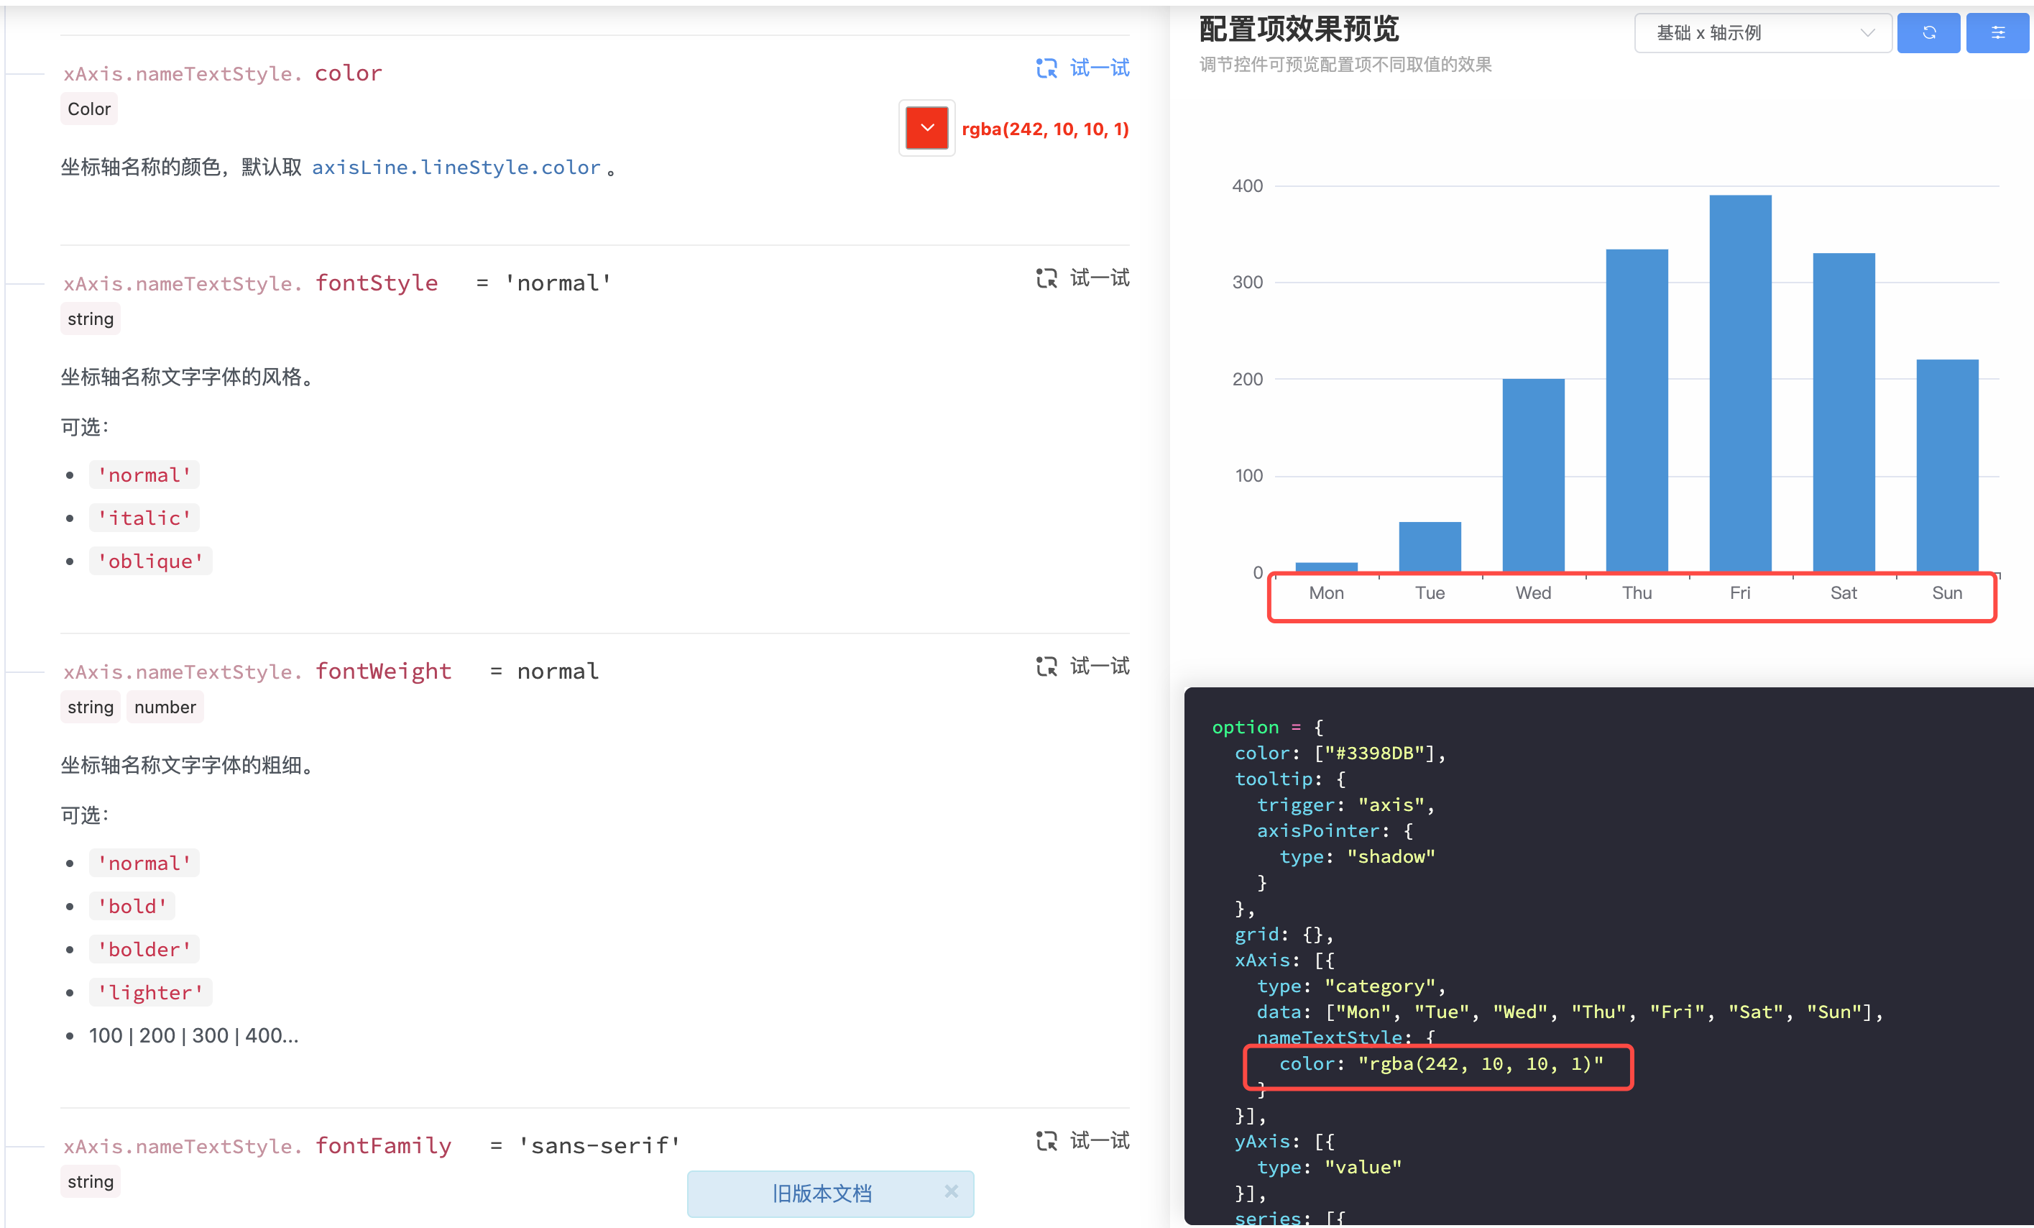Click the X icon to dismiss the 旧版本文档 banner
Image resolution: width=2034 pixels, height=1228 pixels.
point(951,1191)
